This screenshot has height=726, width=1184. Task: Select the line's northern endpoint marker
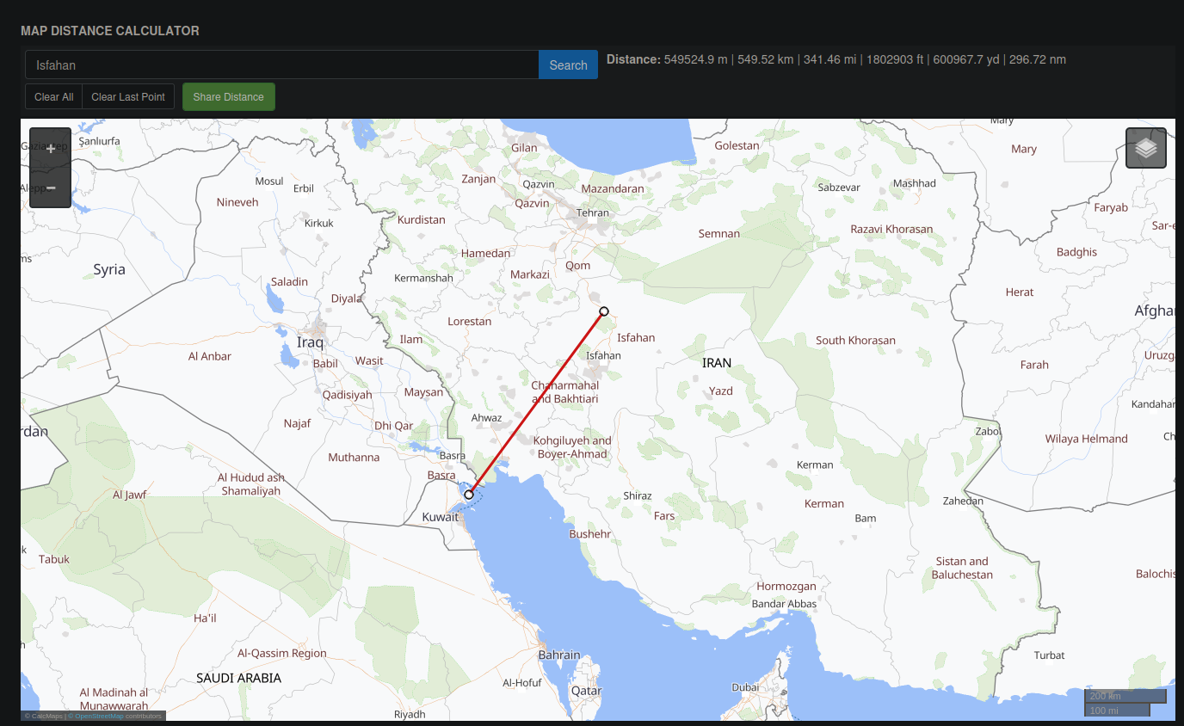[604, 311]
